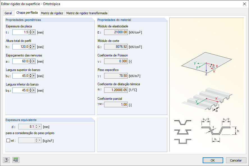Click the label Coeficiente de dilatação térmica

point(119,84)
